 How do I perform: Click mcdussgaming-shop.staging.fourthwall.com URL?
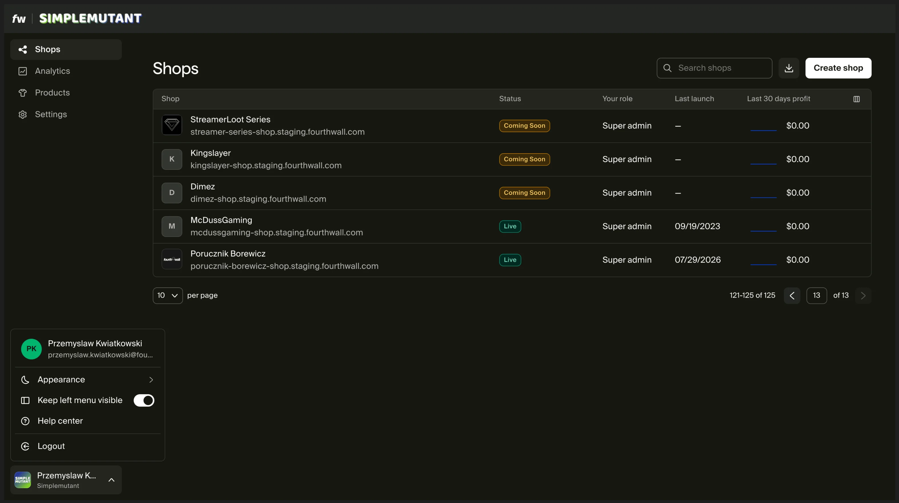point(277,232)
